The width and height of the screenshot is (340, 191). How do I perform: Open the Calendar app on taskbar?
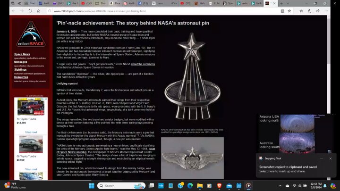pyautogui.click(x=239, y=186)
